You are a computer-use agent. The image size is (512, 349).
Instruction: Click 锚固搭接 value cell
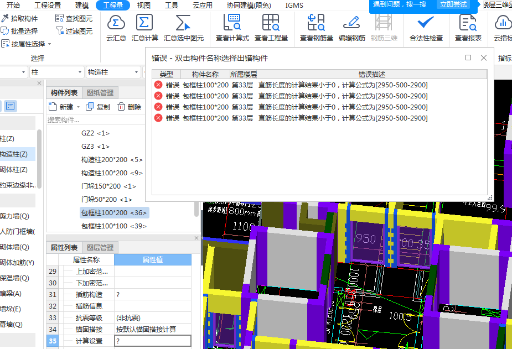(x=152, y=330)
